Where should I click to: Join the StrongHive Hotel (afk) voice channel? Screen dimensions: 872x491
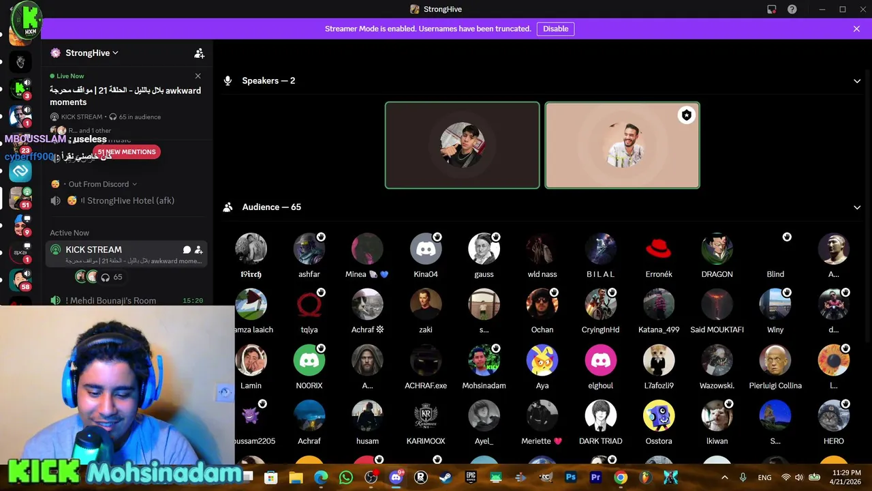click(127, 200)
